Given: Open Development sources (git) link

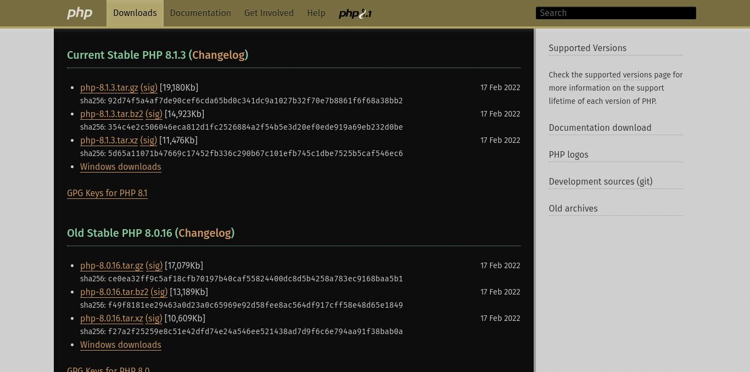Looking at the screenshot, I should coord(601,182).
